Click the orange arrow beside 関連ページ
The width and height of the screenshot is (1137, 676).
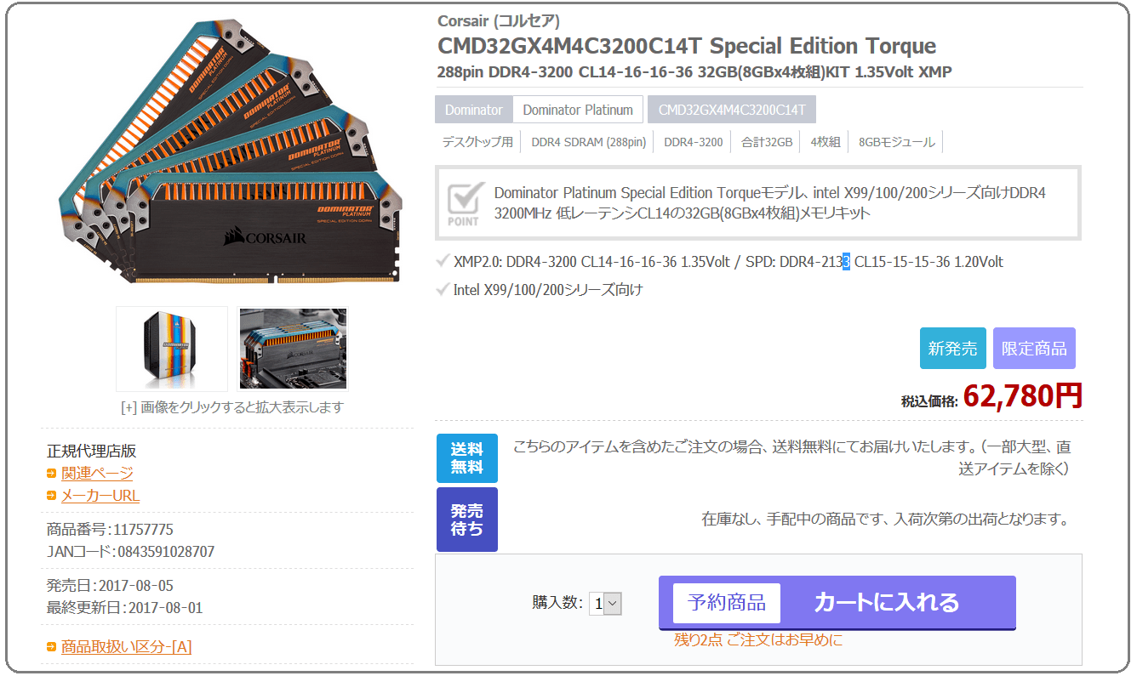coord(52,474)
